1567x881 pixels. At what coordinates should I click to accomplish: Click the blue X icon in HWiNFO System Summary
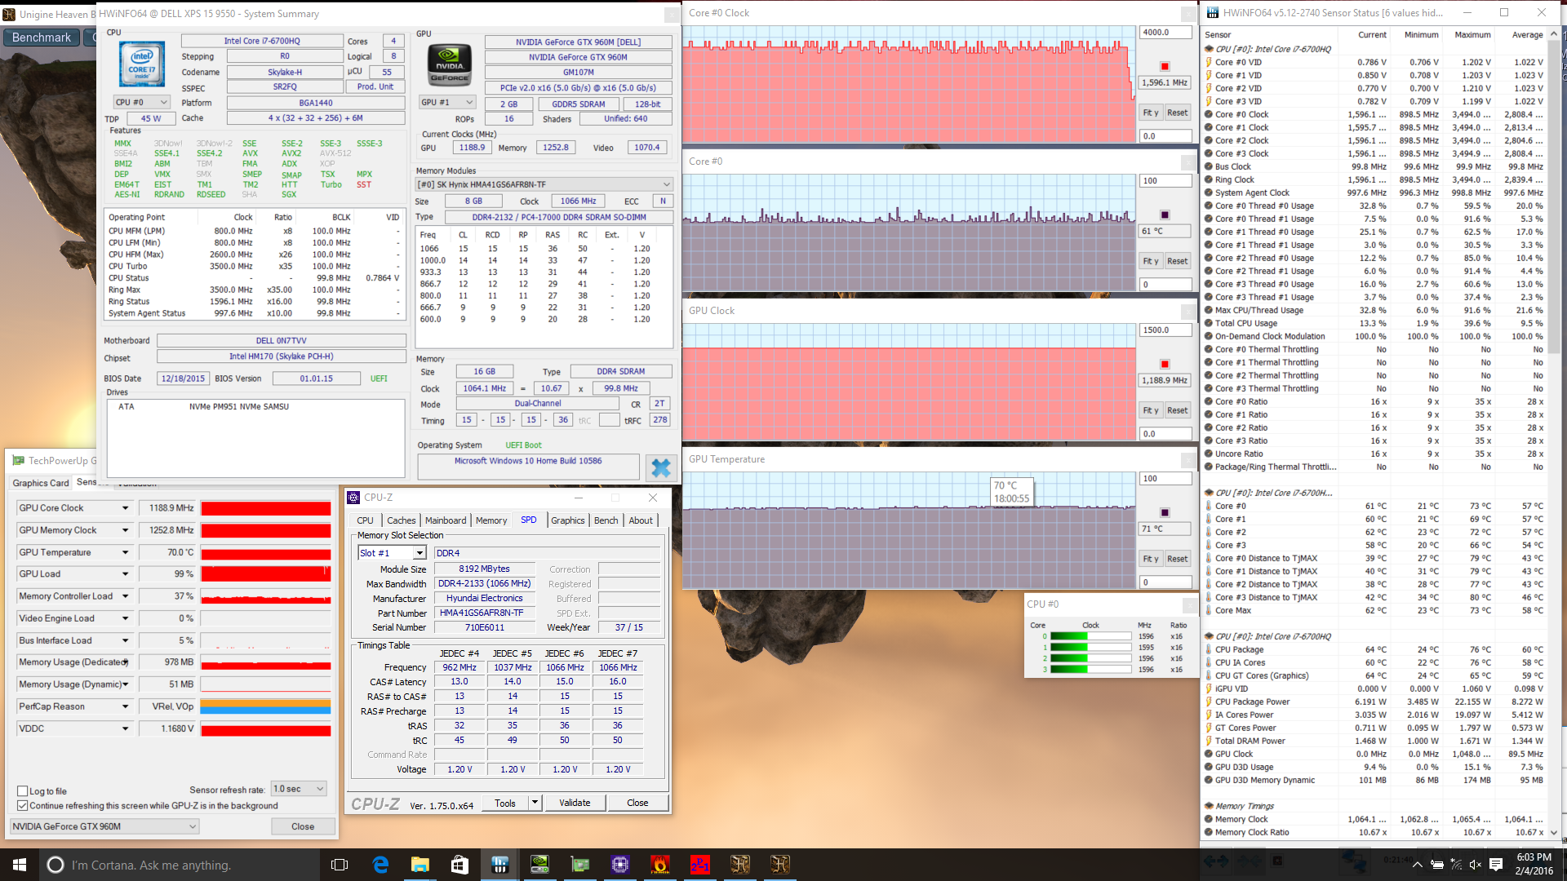(x=660, y=467)
